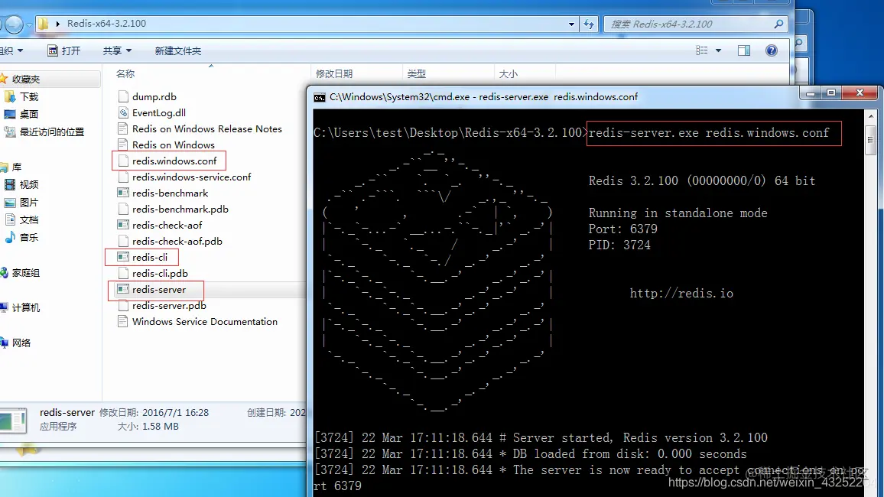Click the redis-server thumbnail in details pane

pos(13,421)
